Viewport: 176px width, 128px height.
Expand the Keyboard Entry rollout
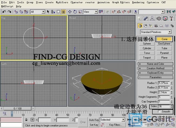tap(155, 73)
